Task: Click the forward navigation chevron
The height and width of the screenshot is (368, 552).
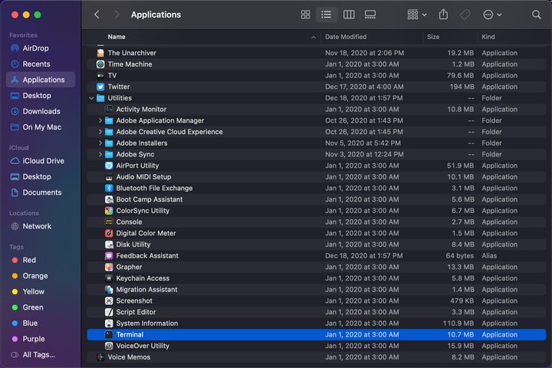Action: (117, 15)
